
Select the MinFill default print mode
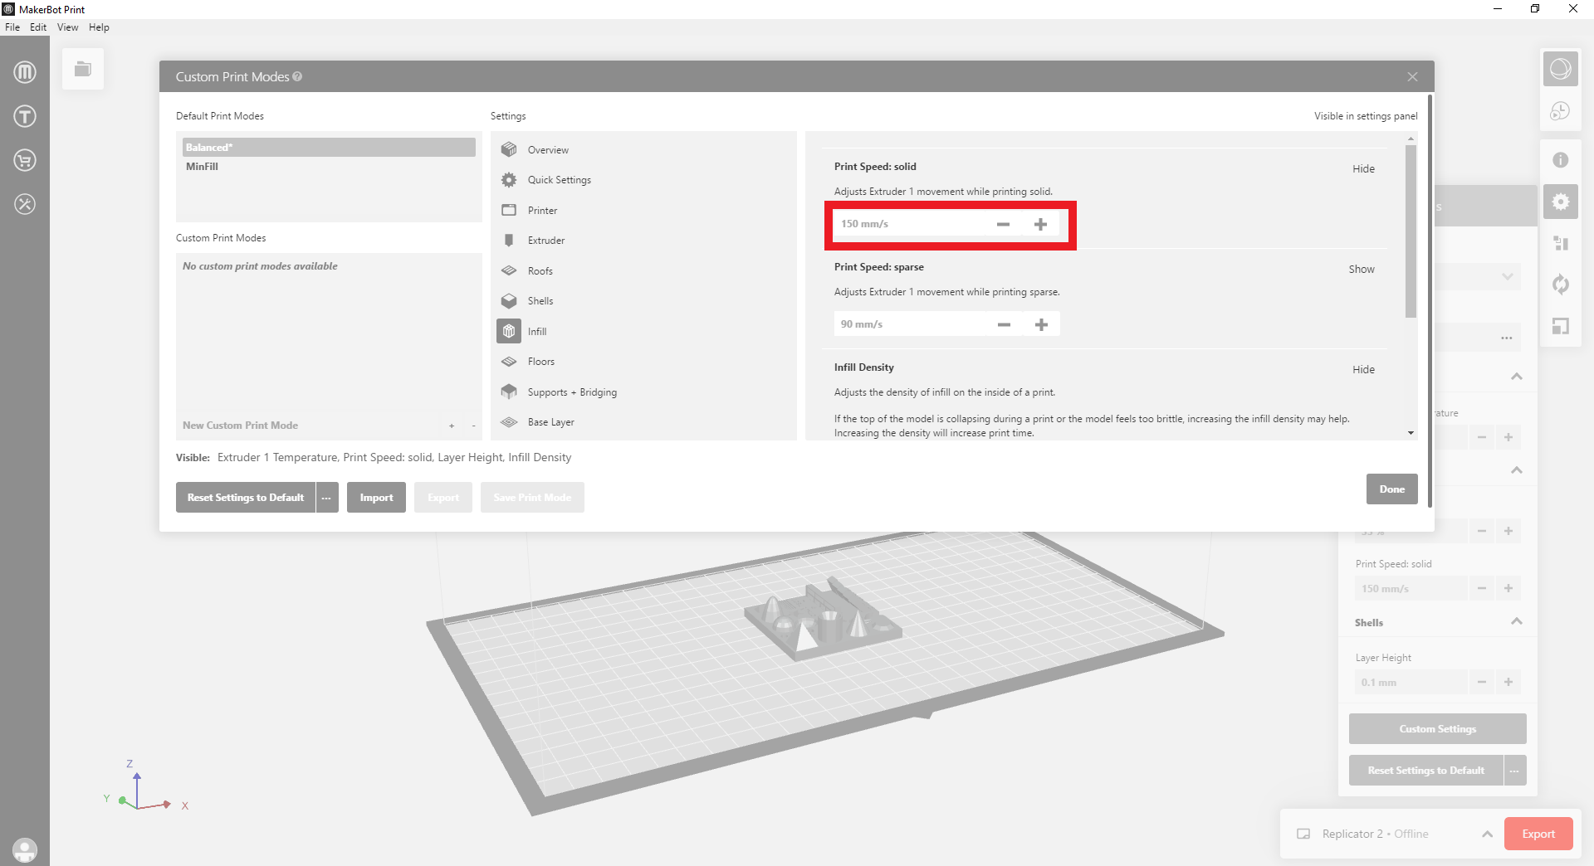(329, 167)
